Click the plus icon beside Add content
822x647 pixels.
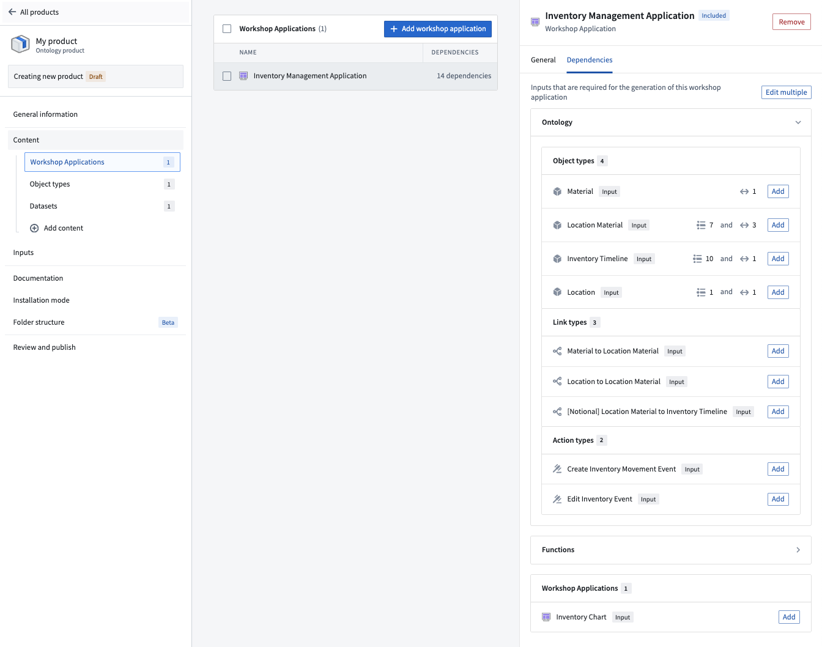[34, 228]
